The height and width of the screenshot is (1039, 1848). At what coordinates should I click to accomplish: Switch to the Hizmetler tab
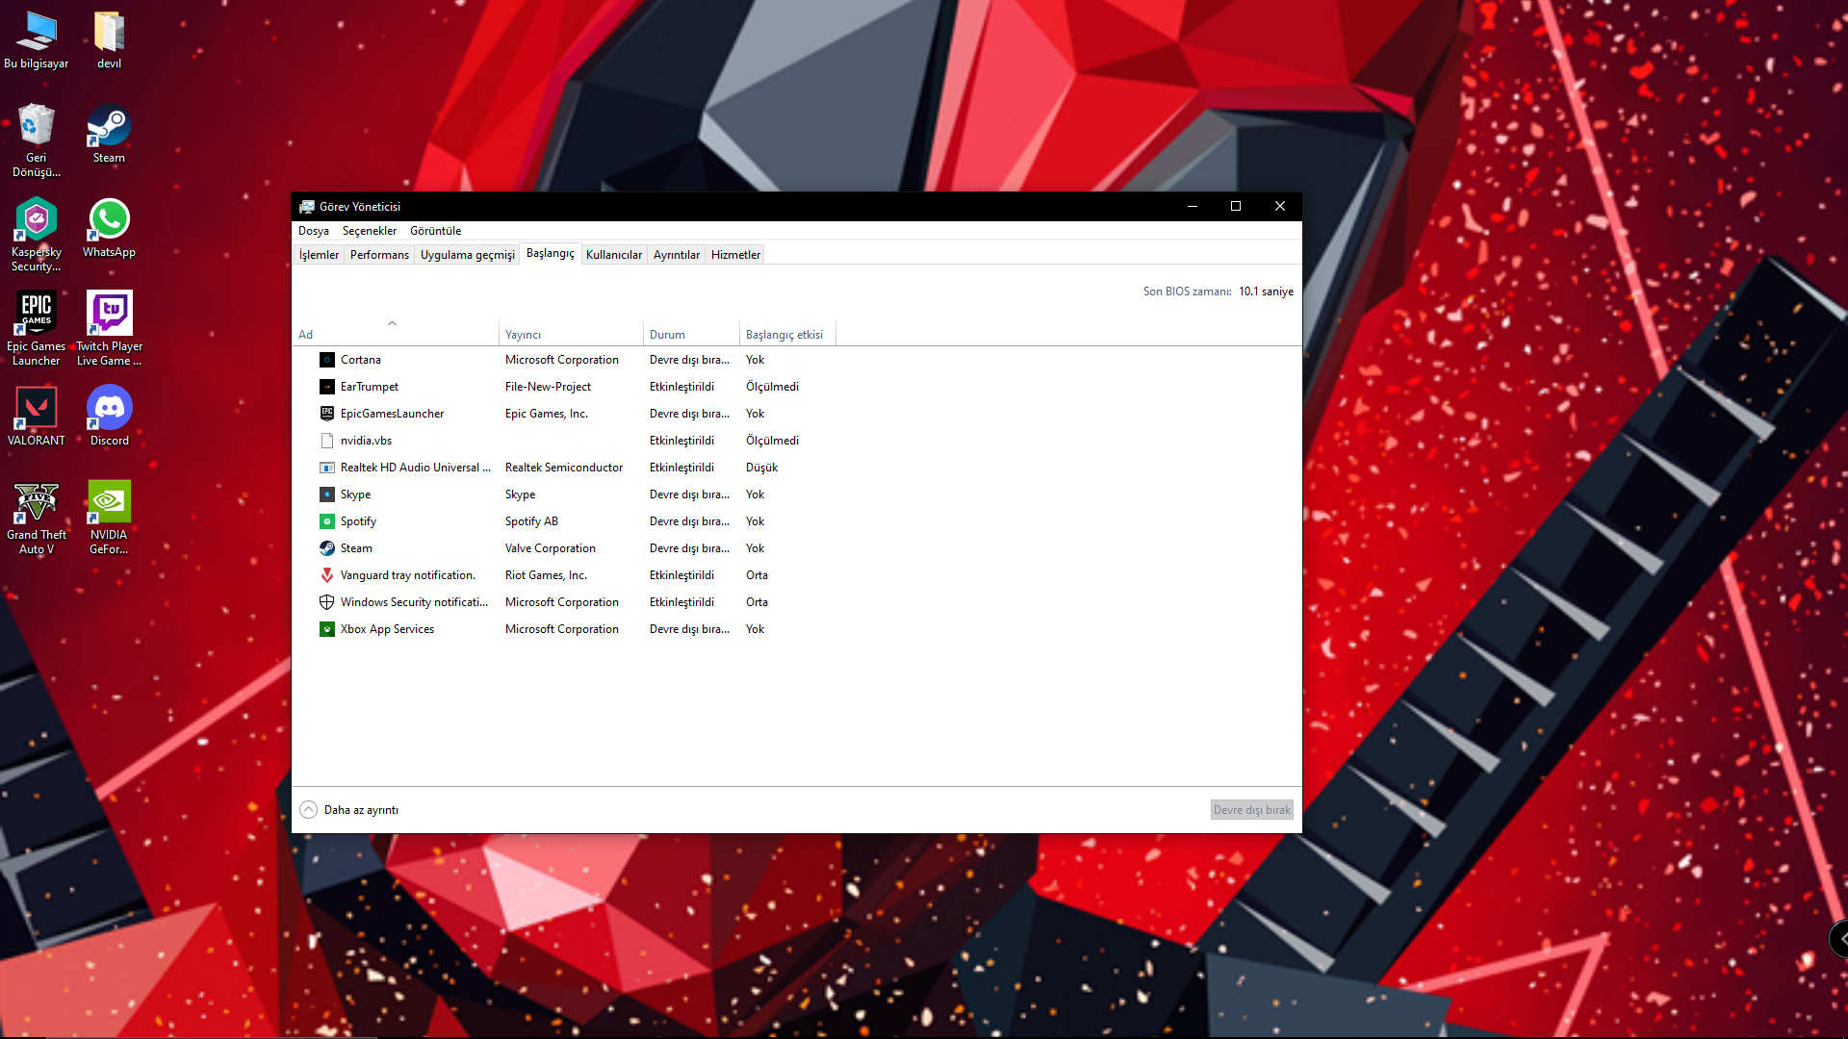735,255
